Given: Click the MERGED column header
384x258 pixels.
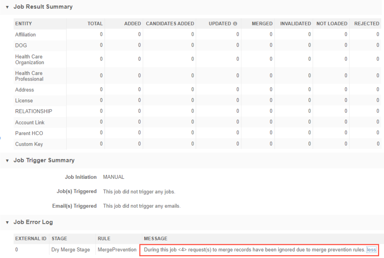Looking at the screenshot, I should 262,24.
